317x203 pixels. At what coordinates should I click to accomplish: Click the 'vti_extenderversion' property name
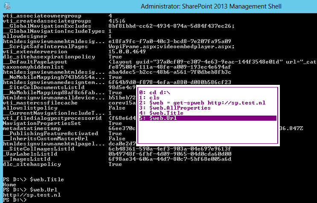[35, 52]
